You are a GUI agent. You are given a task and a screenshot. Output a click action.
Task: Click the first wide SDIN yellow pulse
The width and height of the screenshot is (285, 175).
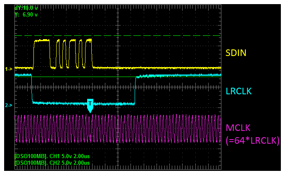42,54
